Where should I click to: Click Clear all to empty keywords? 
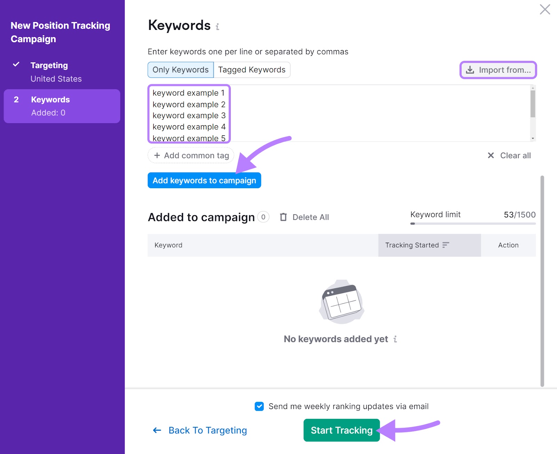click(509, 156)
